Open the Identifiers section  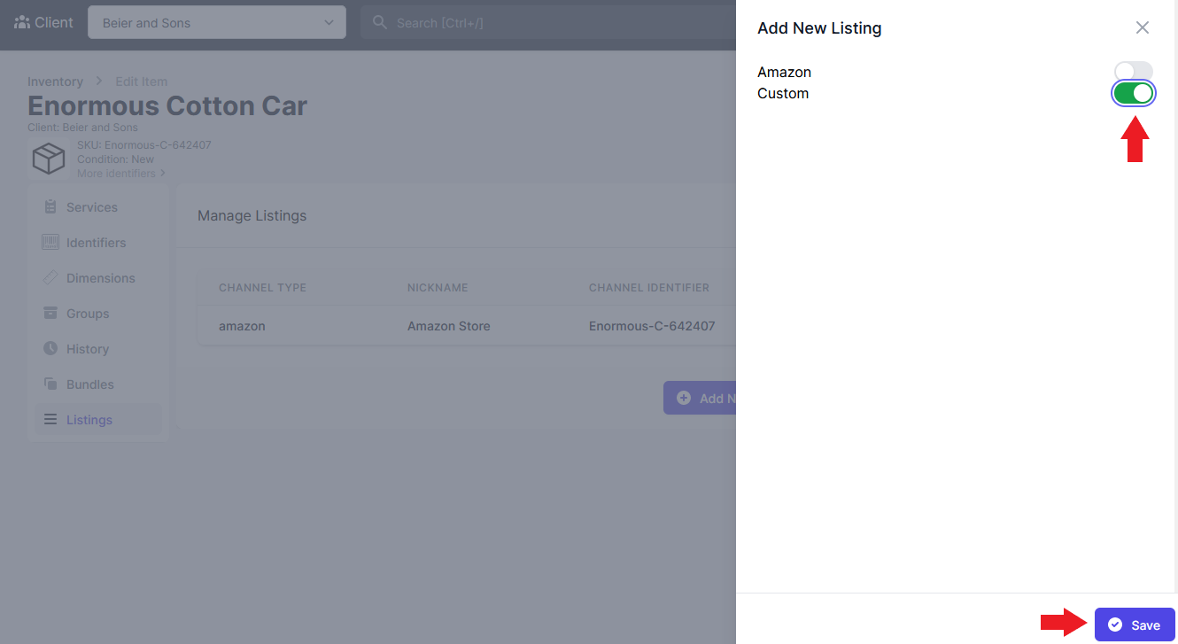[x=98, y=243]
